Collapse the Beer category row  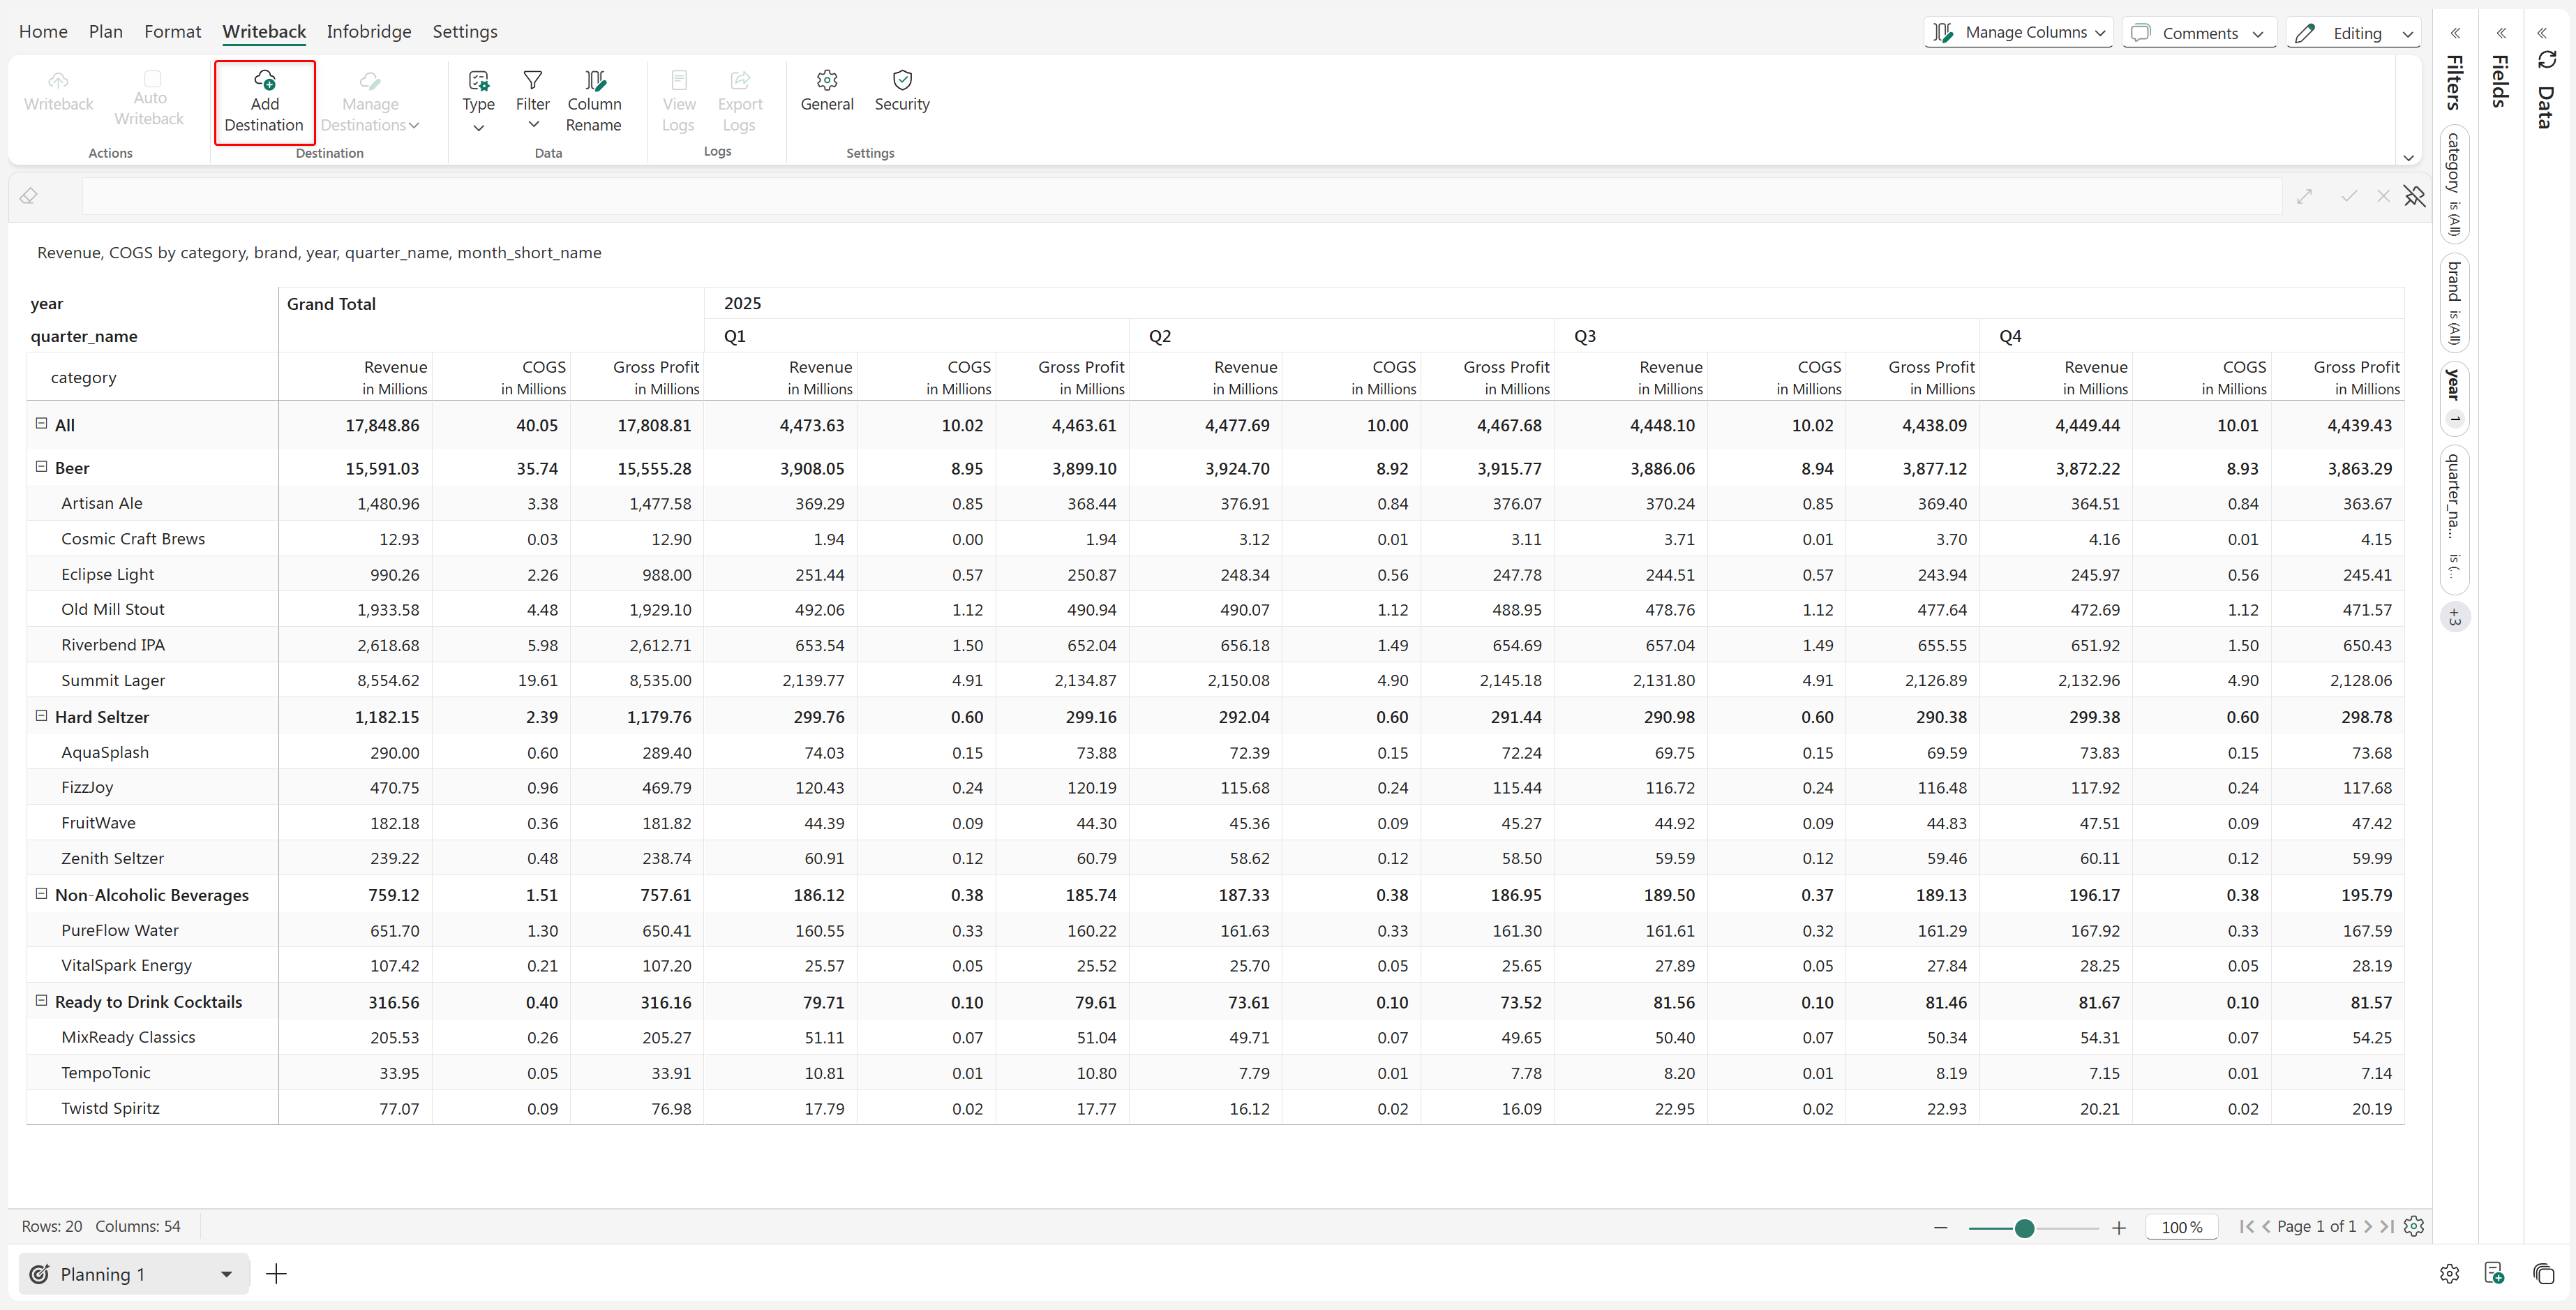42,467
